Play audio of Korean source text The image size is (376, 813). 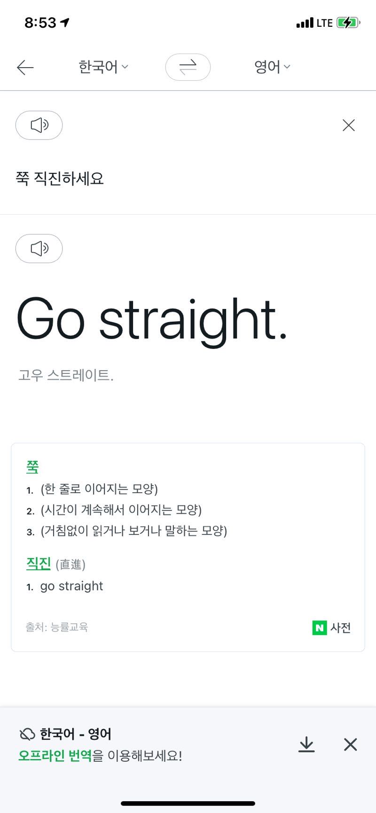39,125
